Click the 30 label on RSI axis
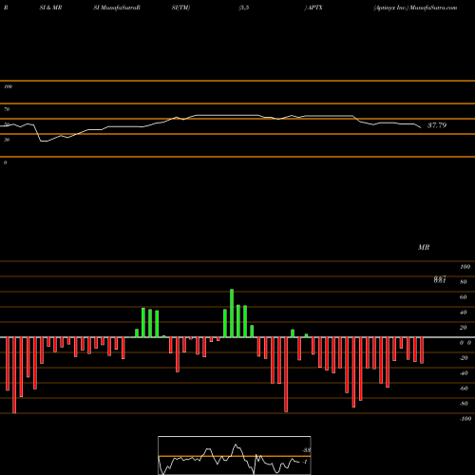This screenshot has width=475, height=475. click(7, 140)
